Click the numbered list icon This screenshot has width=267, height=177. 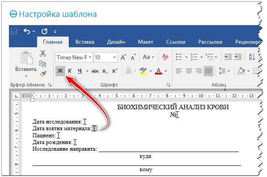pos(194,57)
